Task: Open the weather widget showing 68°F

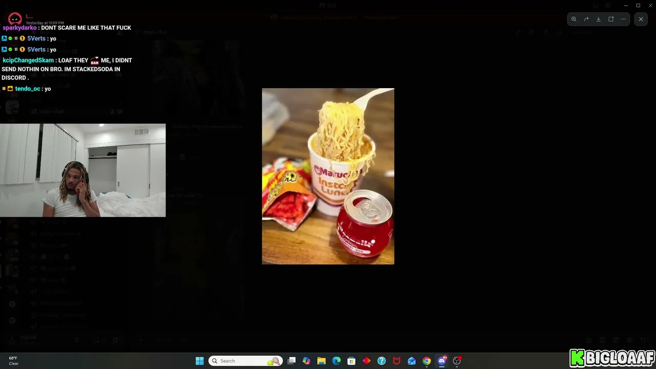Action: pyautogui.click(x=13, y=361)
